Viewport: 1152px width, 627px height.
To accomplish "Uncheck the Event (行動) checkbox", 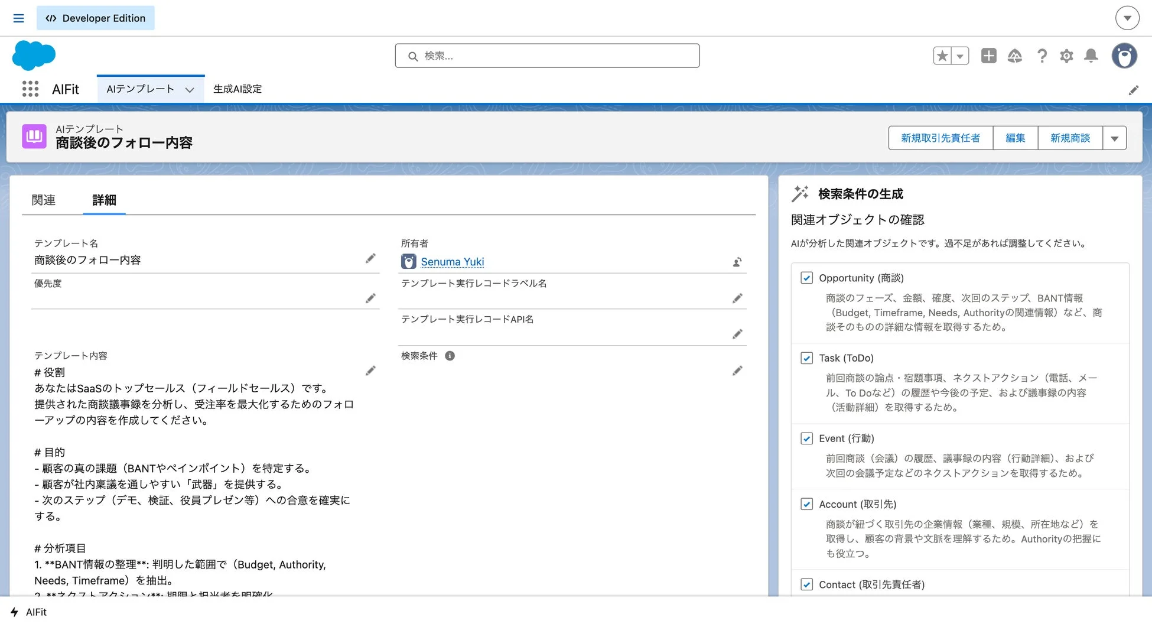I will tap(806, 438).
